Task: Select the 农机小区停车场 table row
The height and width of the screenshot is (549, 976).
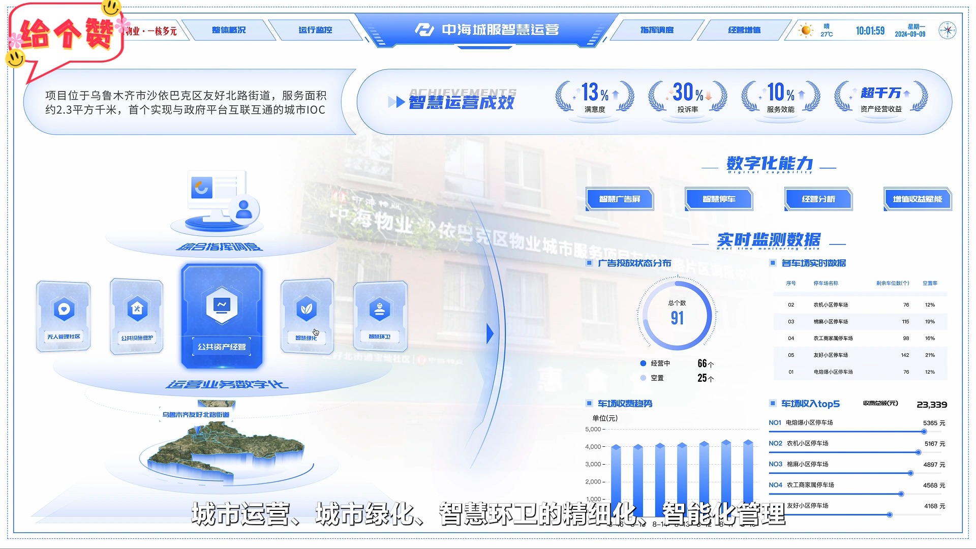Action: [861, 305]
